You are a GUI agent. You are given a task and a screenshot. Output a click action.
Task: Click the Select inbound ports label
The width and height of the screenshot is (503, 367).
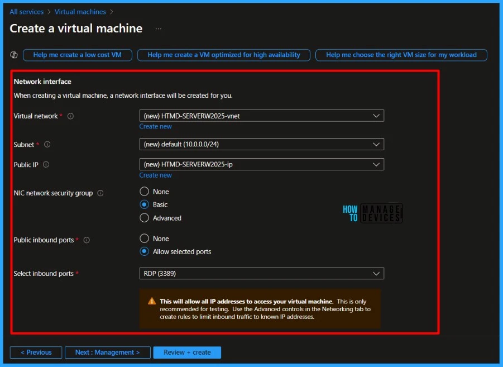pos(44,274)
